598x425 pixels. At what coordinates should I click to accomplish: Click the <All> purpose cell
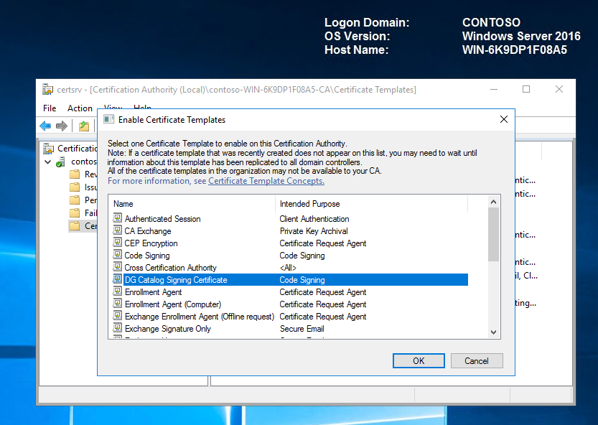coord(288,268)
